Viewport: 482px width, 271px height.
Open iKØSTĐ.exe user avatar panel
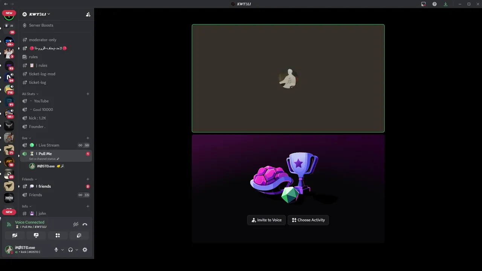click(9, 250)
